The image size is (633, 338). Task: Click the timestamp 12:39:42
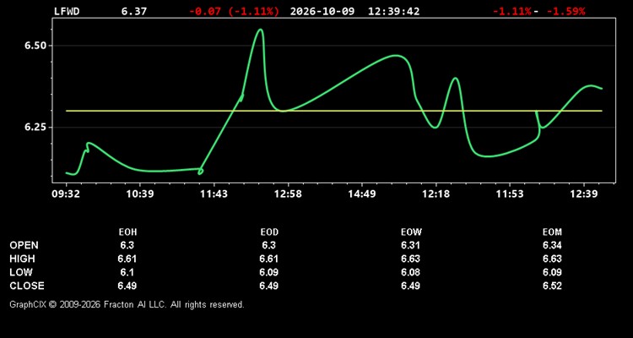coord(393,11)
